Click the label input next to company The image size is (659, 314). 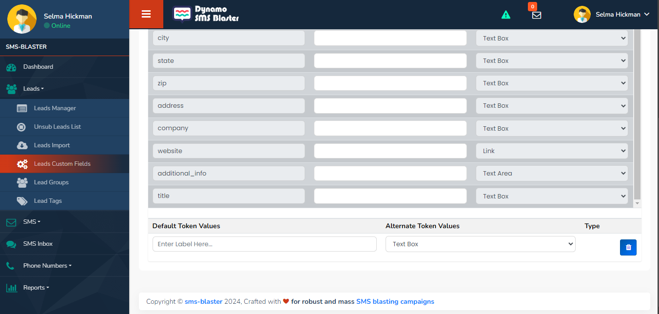390,128
